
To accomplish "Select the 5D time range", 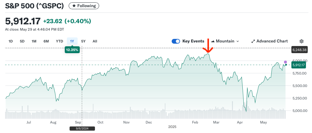I will [x=22, y=41].
